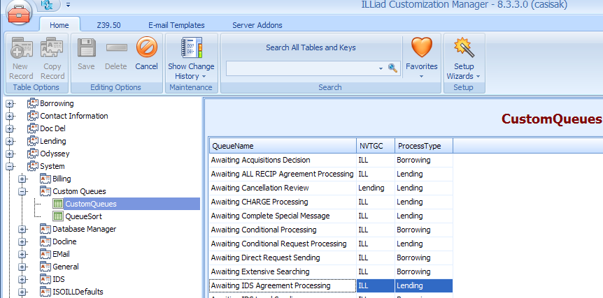Select the Docline category icon
603x298 pixels.
point(45,241)
